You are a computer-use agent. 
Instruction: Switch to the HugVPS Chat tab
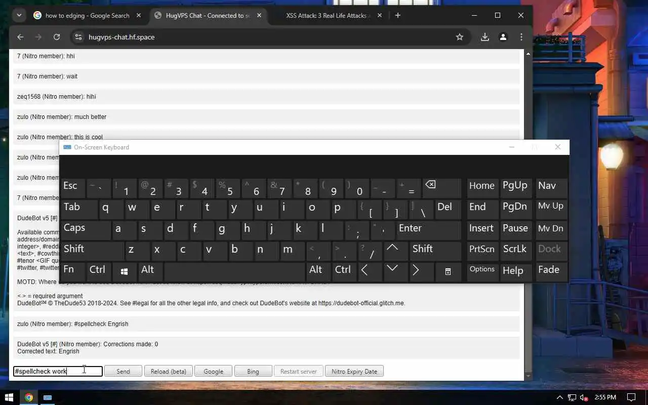tap(208, 16)
